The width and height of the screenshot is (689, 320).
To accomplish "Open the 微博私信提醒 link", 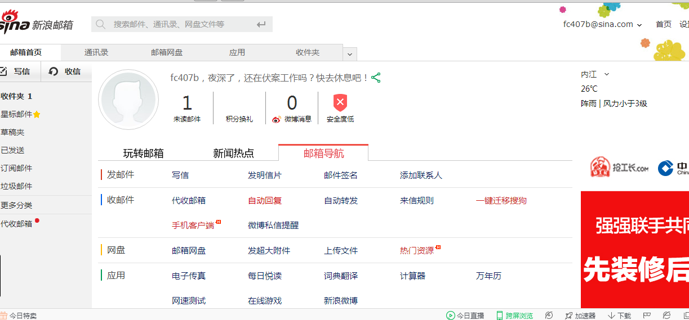I will pos(273,225).
